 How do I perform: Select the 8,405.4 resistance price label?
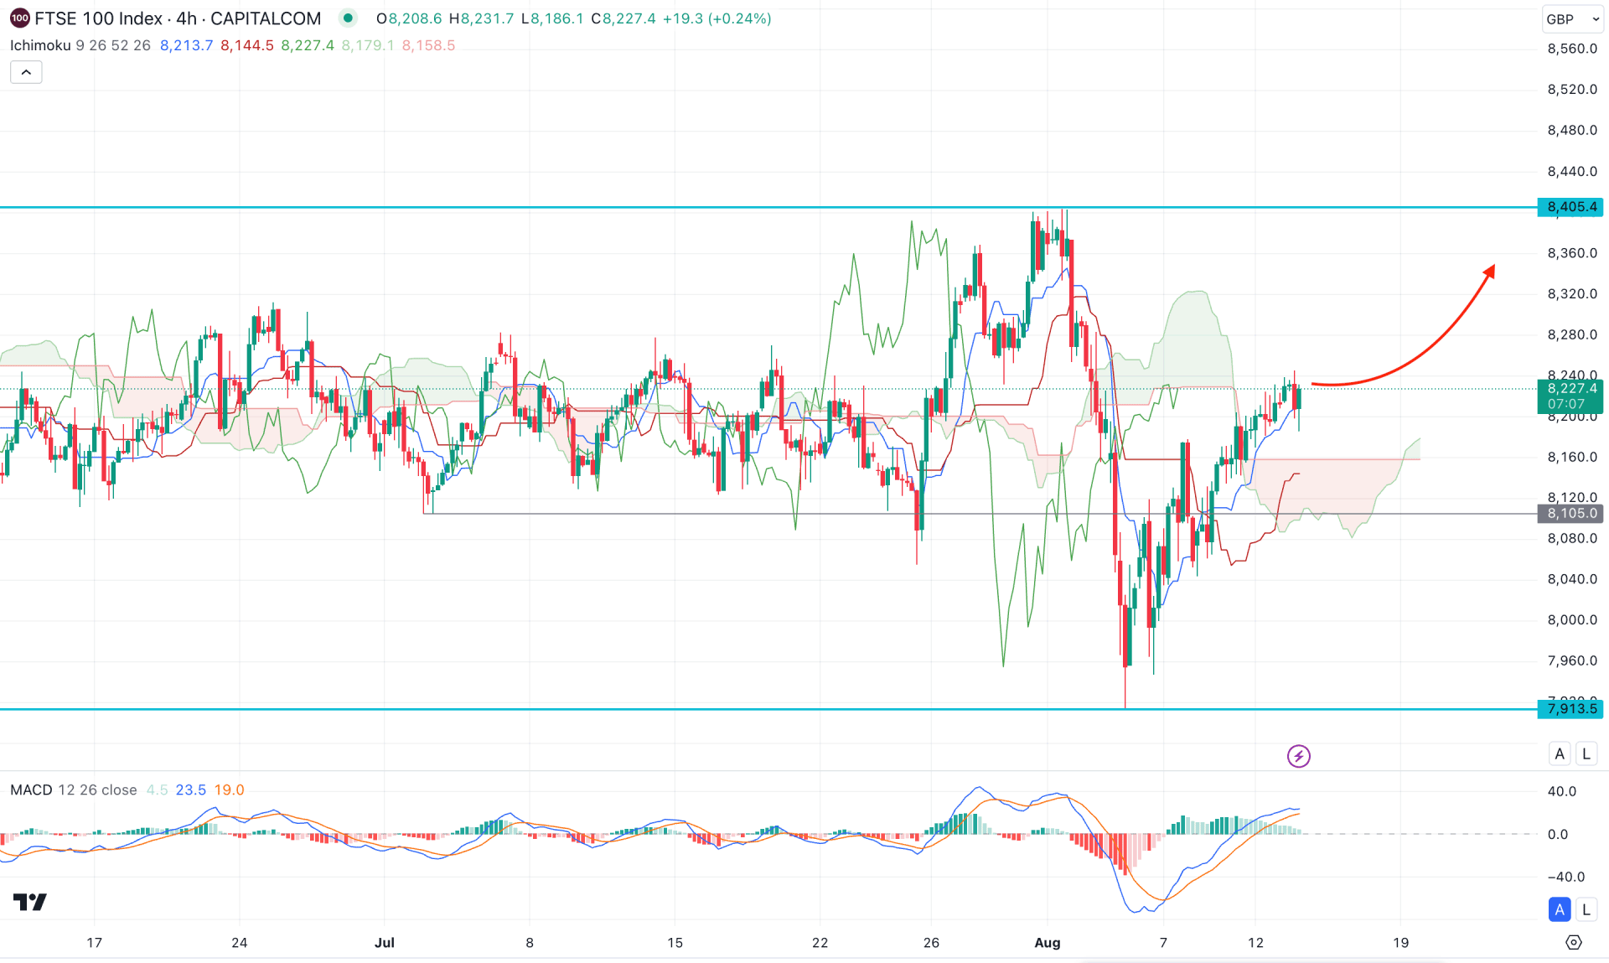pos(1570,207)
